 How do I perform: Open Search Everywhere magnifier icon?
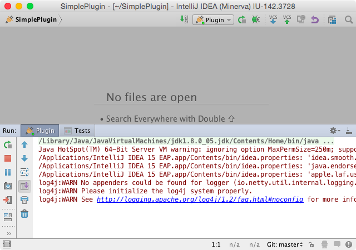(349, 20)
